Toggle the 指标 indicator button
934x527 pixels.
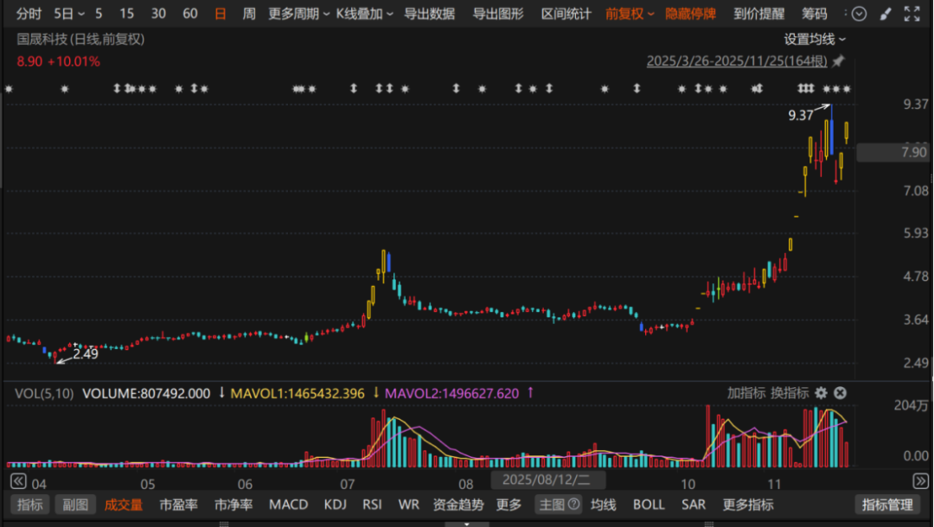coord(30,505)
